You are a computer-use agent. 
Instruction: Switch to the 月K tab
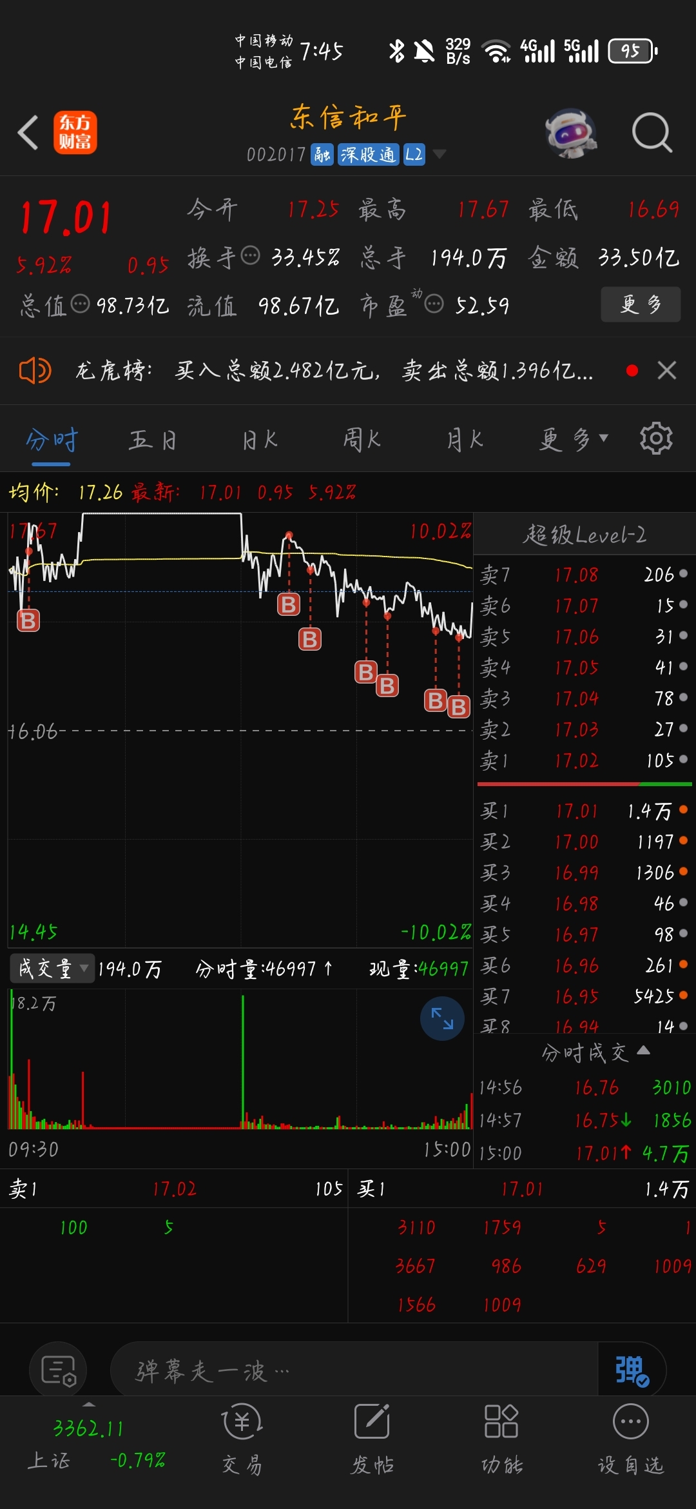tap(465, 440)
